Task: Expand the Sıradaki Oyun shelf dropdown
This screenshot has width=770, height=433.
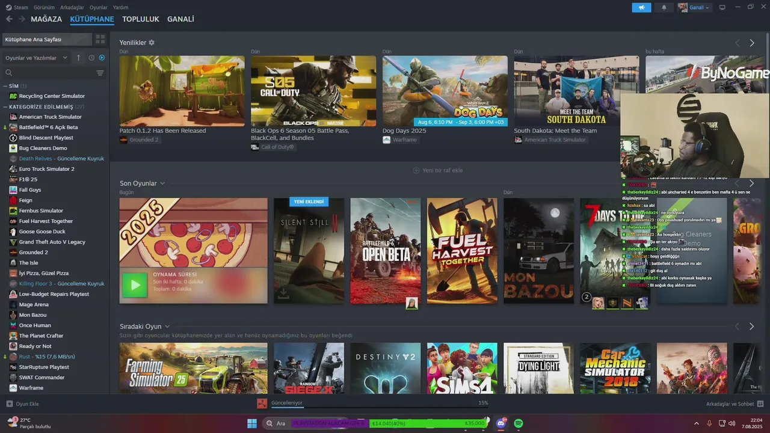Action: point(167,327)
